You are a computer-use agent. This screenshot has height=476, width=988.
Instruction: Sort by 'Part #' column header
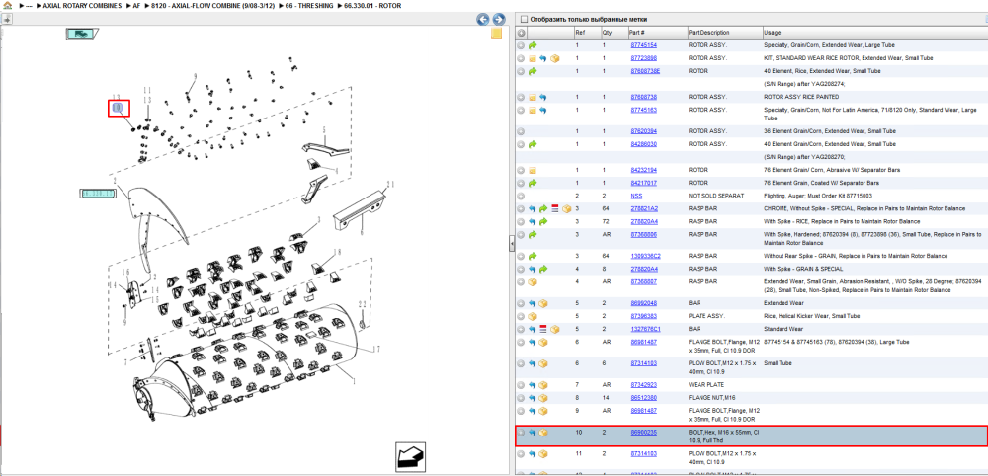[x=657, y=33]
